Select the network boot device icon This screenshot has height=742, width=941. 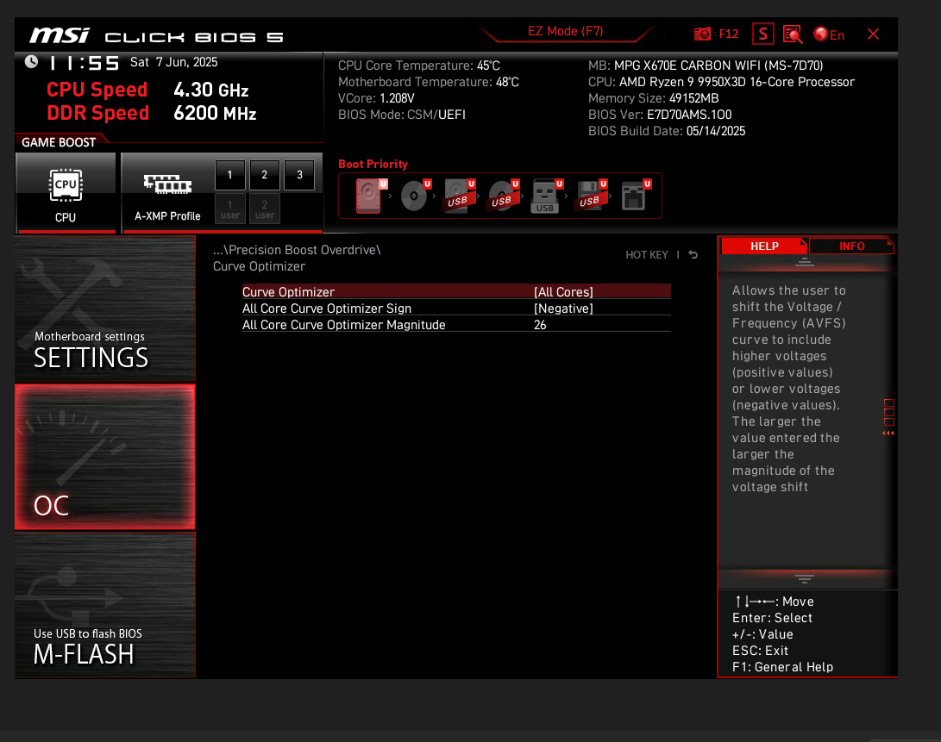pyautogui.click(x=636, y=196)
